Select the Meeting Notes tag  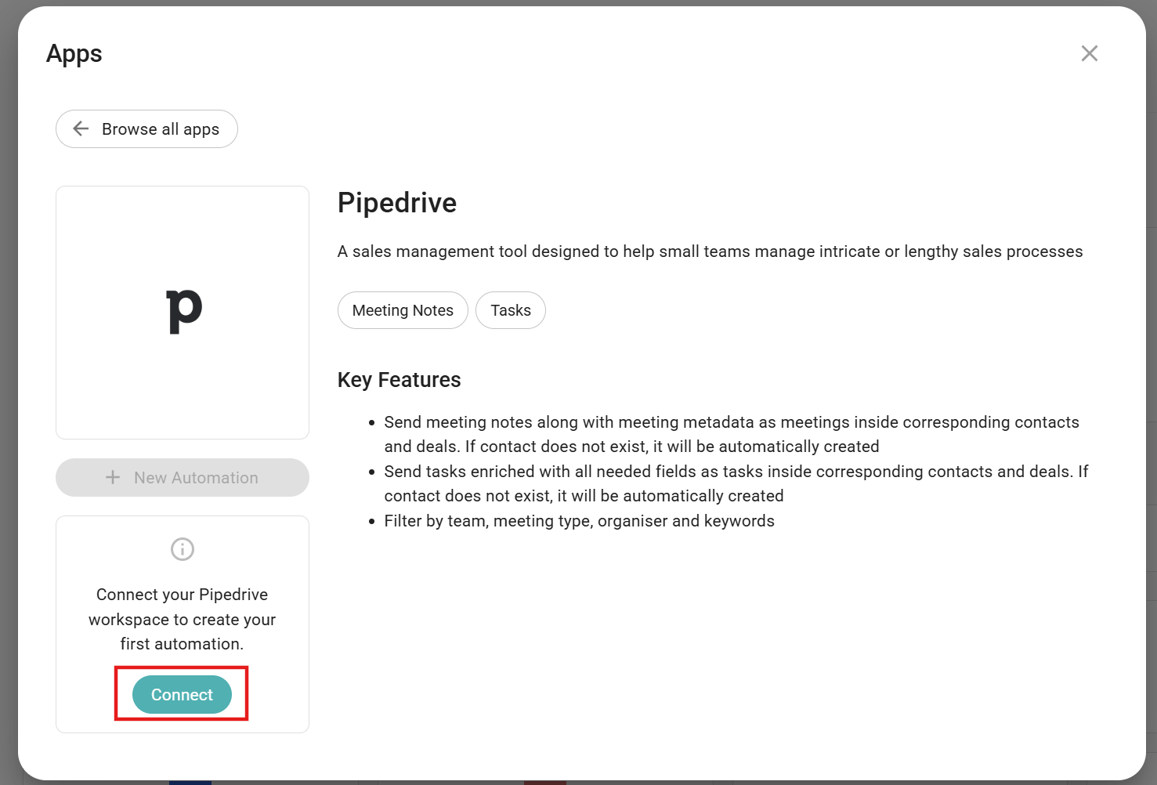403,310
